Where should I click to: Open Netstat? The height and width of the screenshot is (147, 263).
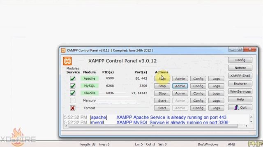click(x=240, y=68)
